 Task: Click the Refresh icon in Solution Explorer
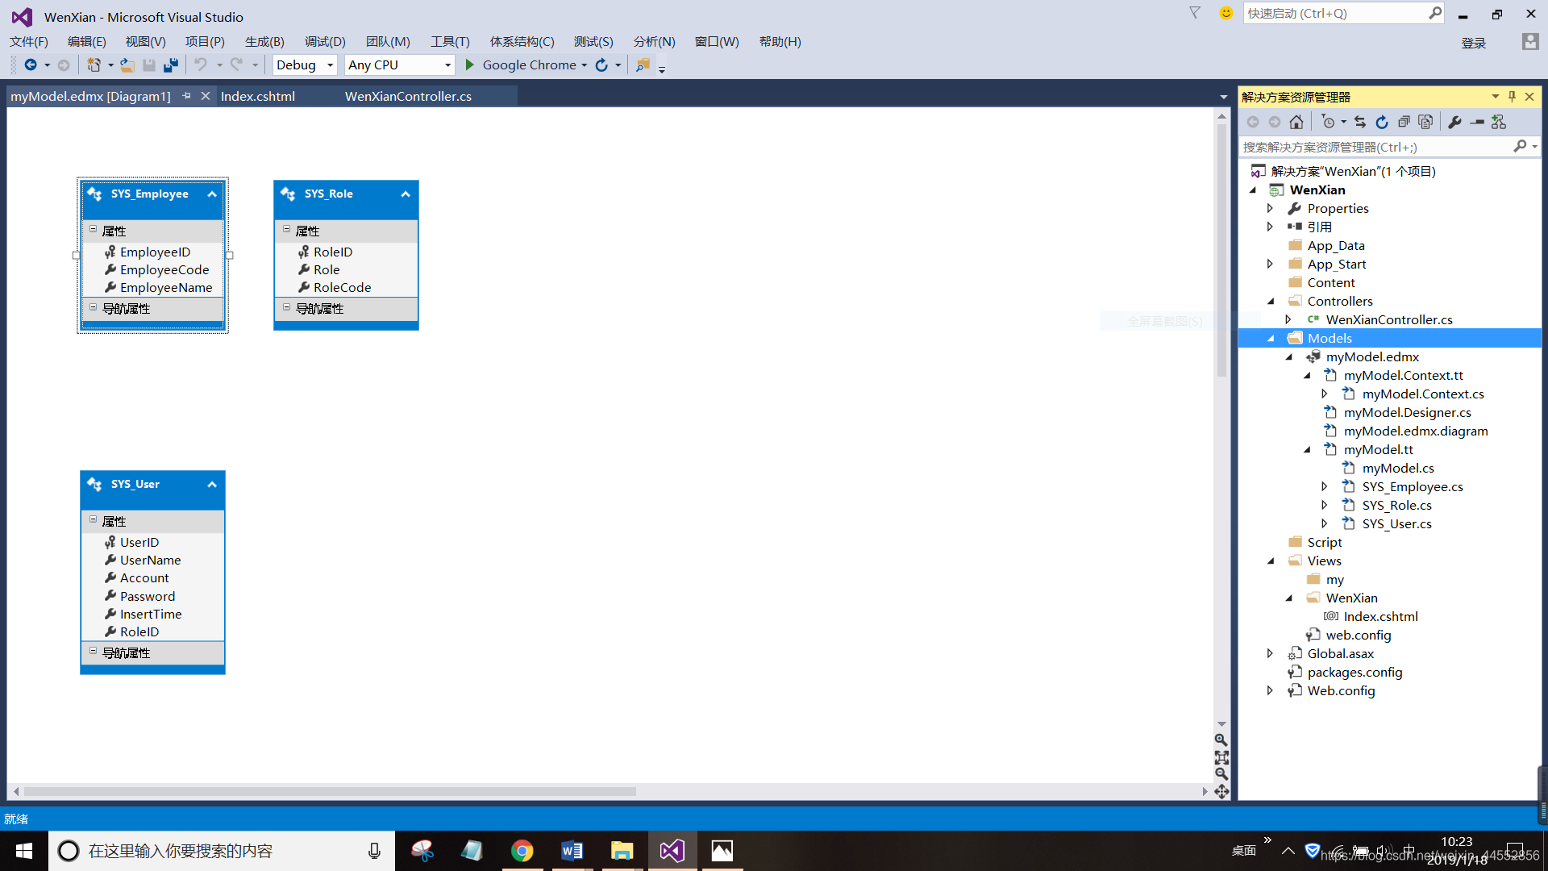point(1382,122)
